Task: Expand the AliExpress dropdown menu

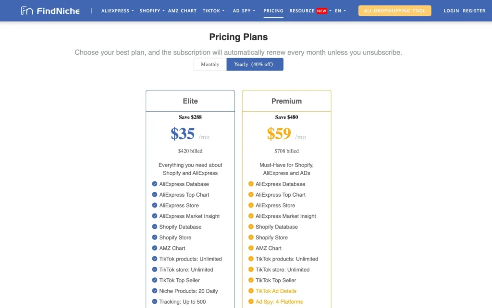Action: click(118, 11)
